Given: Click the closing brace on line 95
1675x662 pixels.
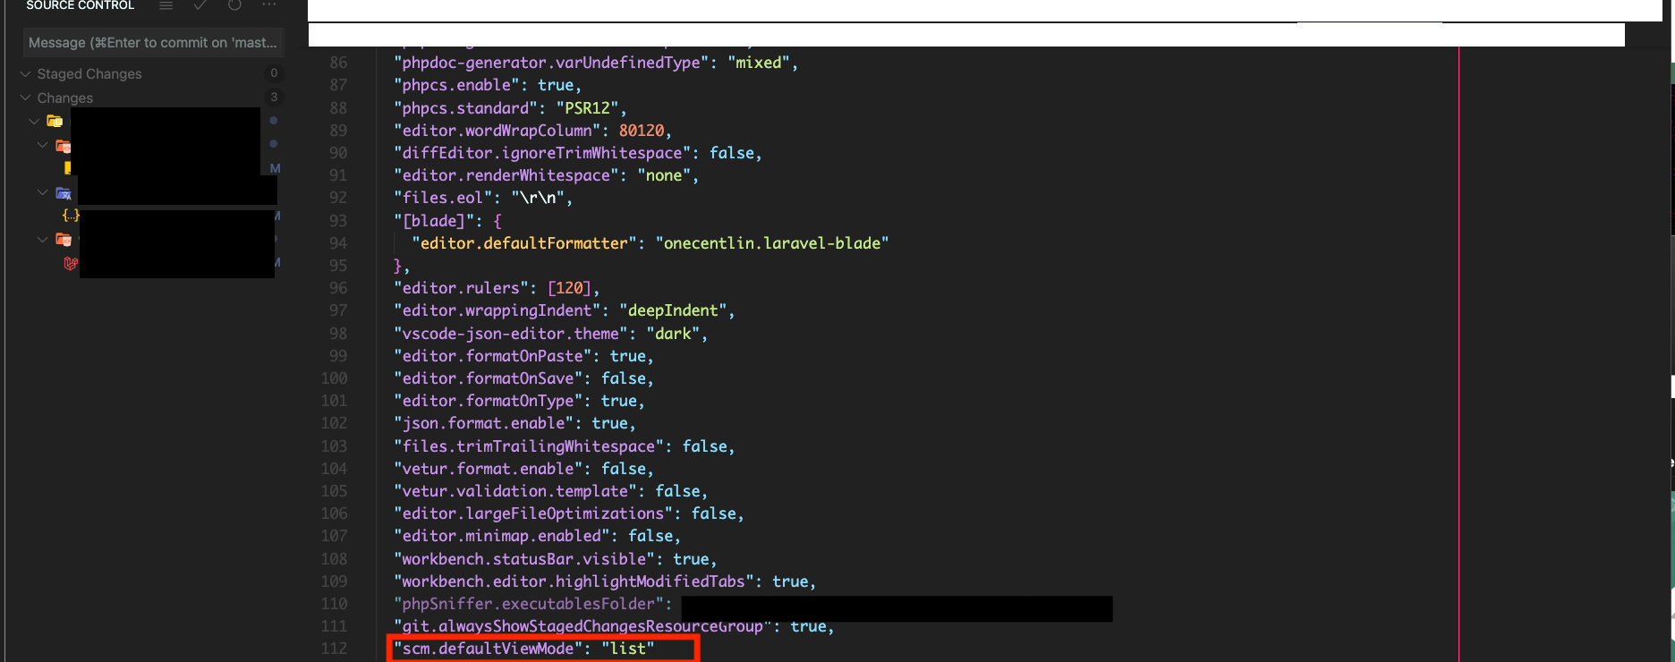Looking at the screenshot, I should point(397,266).
